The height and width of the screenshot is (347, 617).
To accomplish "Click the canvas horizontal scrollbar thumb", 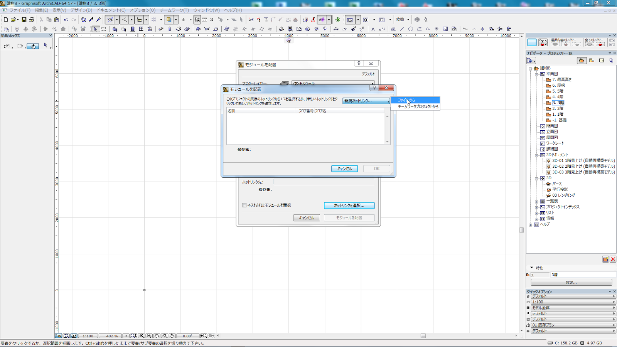I will pos(423,336).
